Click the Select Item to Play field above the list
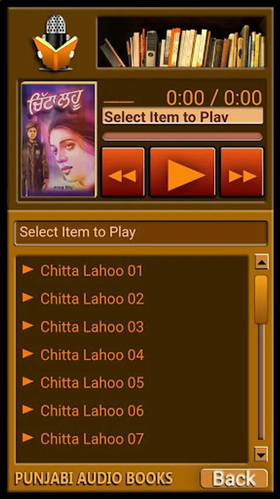Screen dimensions: 280x499 point(141,233)
